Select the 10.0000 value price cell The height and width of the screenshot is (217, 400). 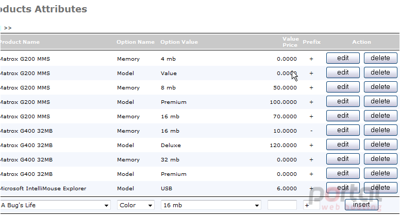coord(285,131)
